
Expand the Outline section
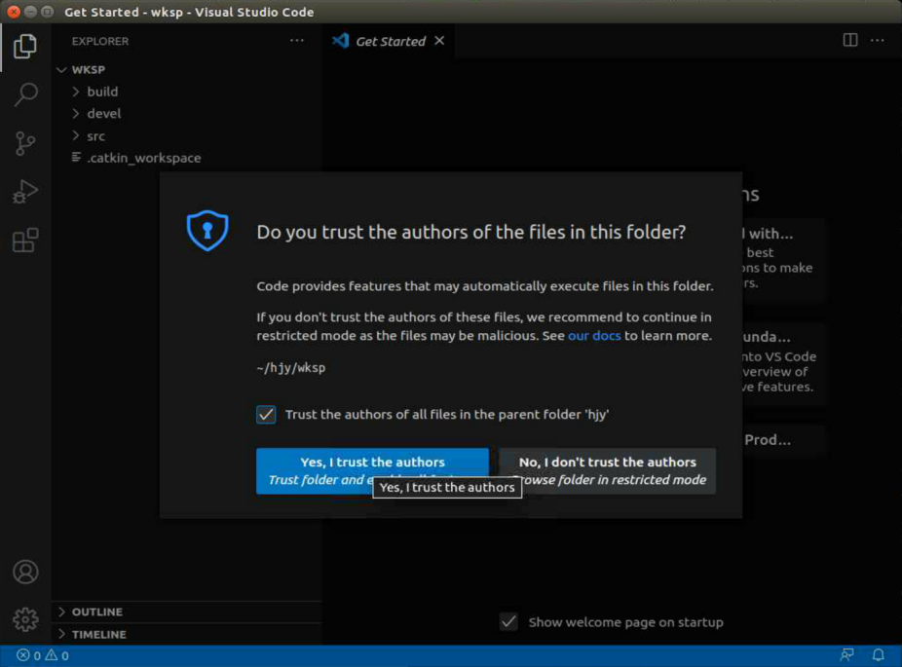click(x=61, y=611)
